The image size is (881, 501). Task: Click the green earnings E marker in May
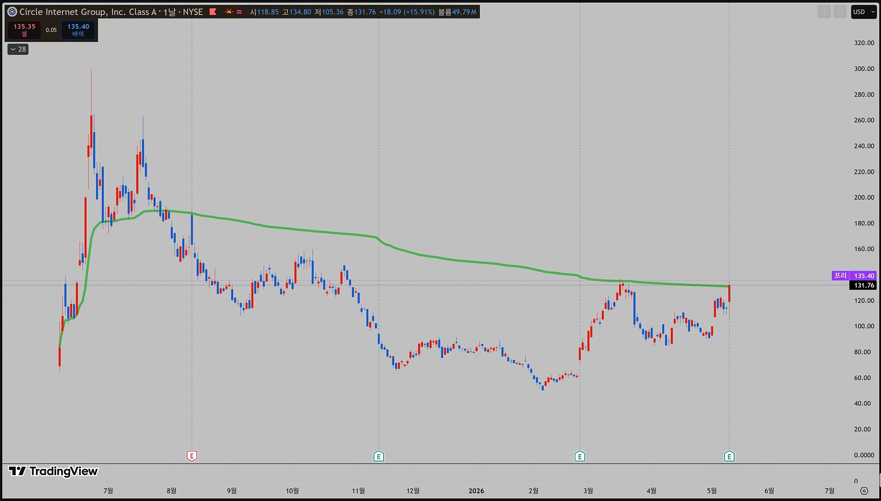[x=729, y=456]
